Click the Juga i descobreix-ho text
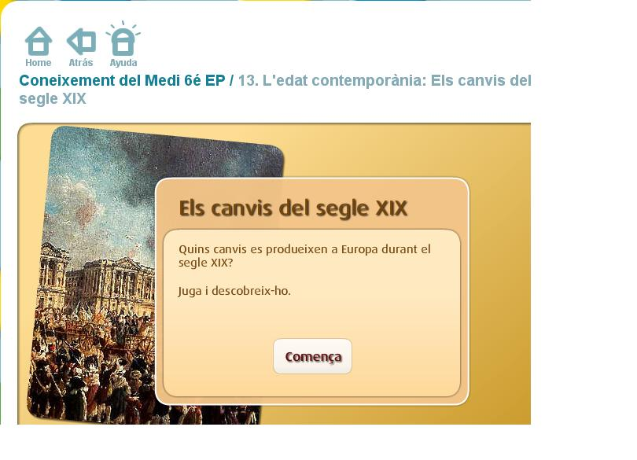Image resolution: width=637 pixels, height=460 pixels. click(234, 291)
